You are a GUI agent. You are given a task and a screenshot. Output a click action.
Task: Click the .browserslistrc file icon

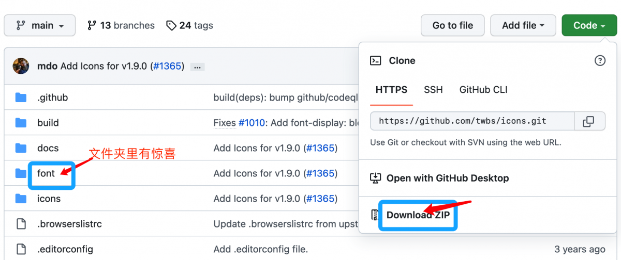(x=21, y=224)
